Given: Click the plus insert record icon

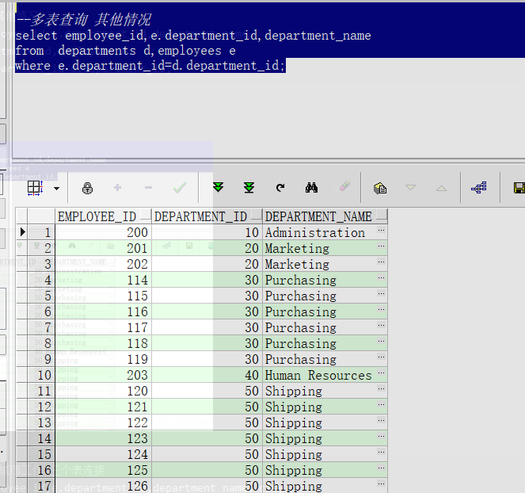Looking at the screenshot, I should [117, 187].
